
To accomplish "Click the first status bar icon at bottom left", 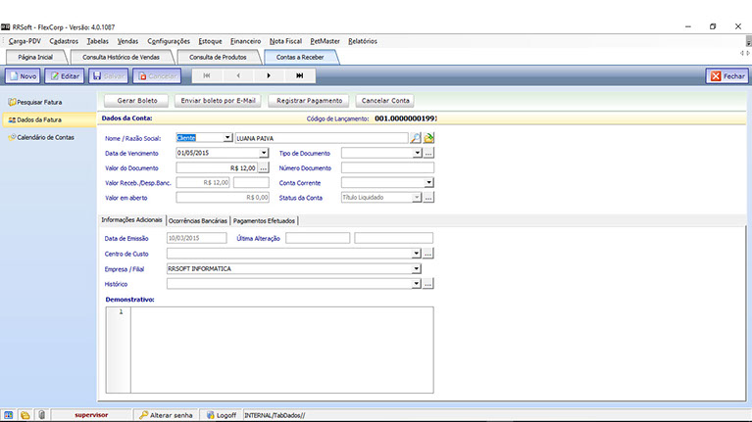I will pyautogui.click(x=9, y=414).
